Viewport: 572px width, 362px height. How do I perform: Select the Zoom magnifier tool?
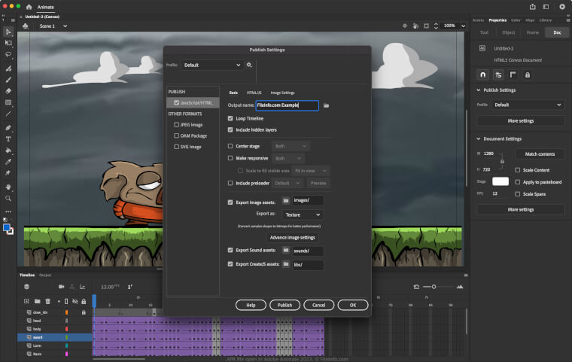pyautogui.click(x=8, y=199)
